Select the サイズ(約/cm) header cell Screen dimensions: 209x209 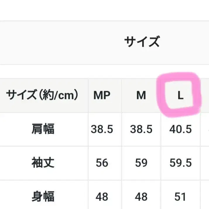tap(43, 95)
